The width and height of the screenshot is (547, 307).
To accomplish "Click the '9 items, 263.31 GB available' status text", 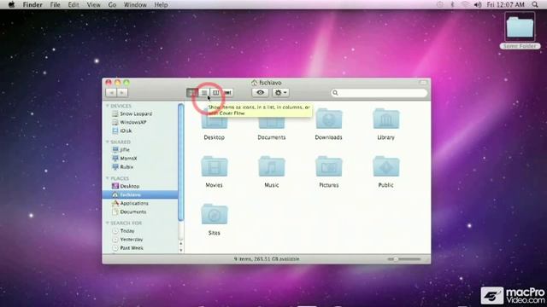I will 267,259.
